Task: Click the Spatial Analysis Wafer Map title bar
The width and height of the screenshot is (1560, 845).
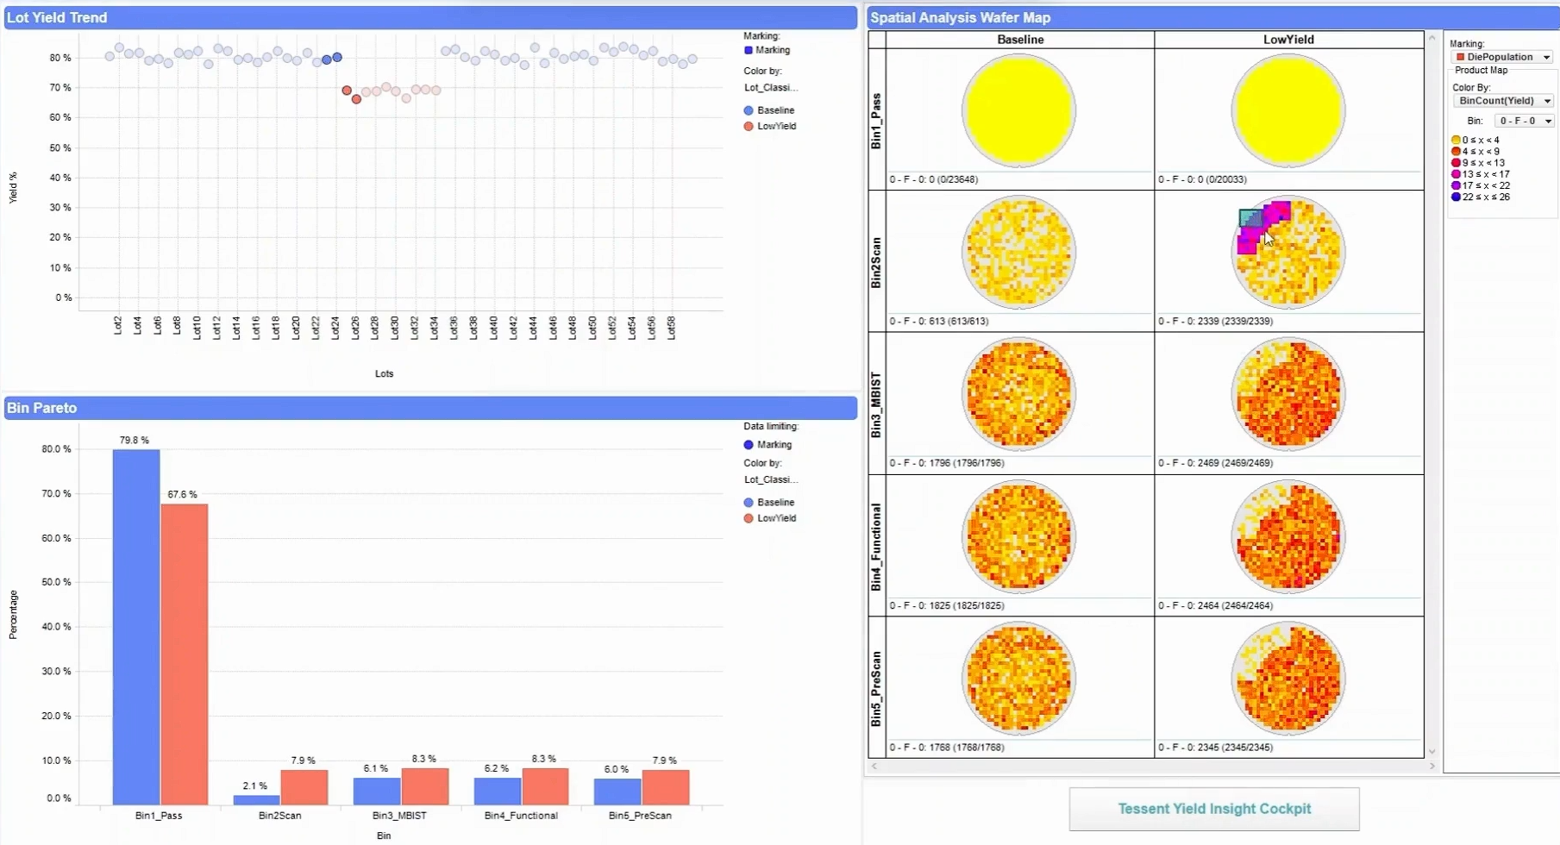Action: [x=1212, y=17]
